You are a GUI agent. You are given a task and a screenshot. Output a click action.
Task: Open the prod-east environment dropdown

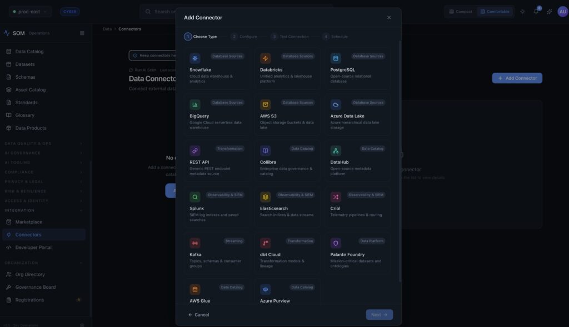coord(30,12)
